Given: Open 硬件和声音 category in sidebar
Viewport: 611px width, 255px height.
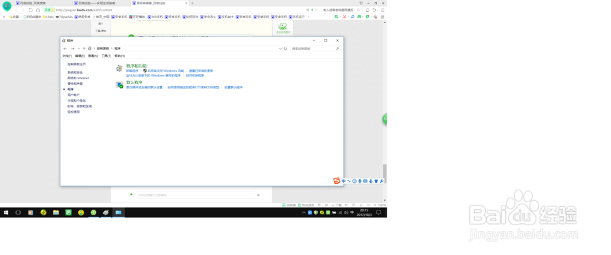Looking at the screenshot, I should tap(75, 84).
